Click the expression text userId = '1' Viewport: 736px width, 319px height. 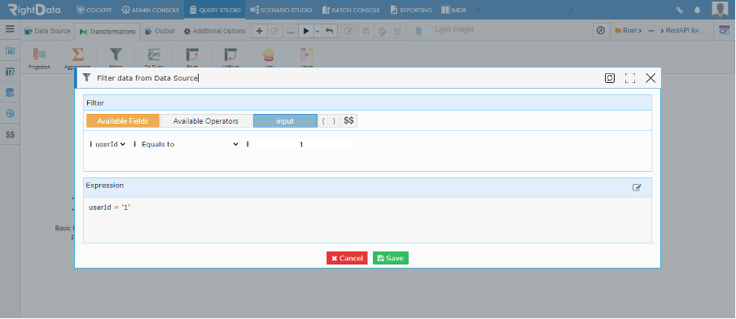(x=109, y=207)
